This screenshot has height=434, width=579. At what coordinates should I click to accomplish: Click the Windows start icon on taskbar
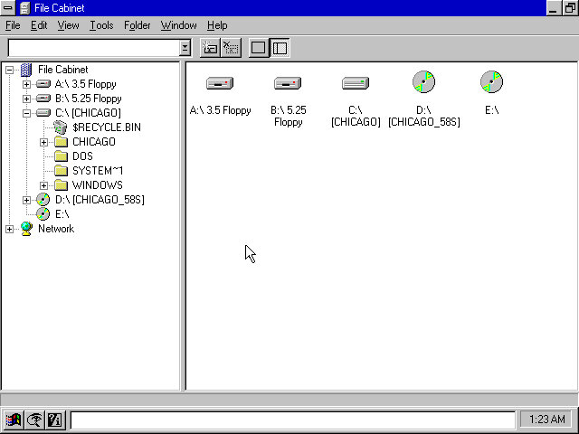click(x=14, y=420)
